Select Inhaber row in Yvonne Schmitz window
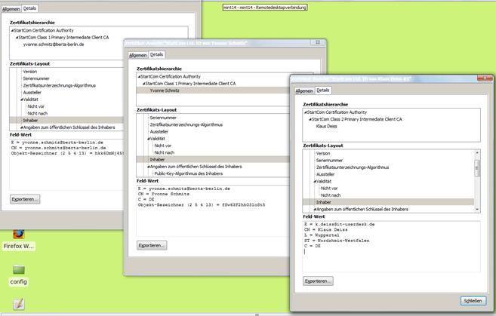 213,160
